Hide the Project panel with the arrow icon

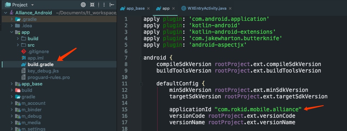(112, 5)
